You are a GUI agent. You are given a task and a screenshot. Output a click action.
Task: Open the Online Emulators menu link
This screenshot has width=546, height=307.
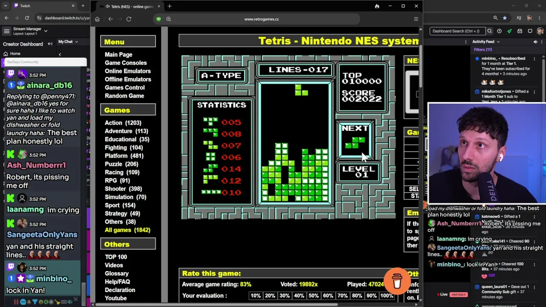128,71
